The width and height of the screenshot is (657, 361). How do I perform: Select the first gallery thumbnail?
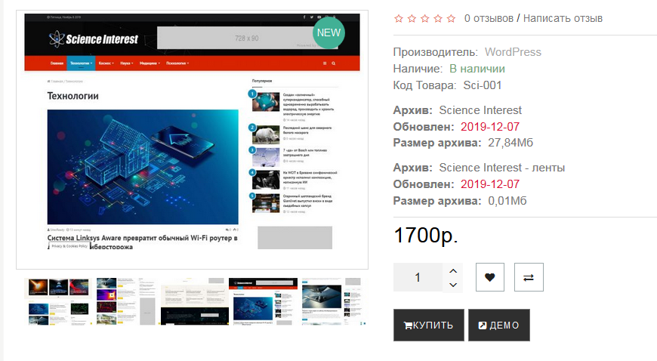pos(58,301)
